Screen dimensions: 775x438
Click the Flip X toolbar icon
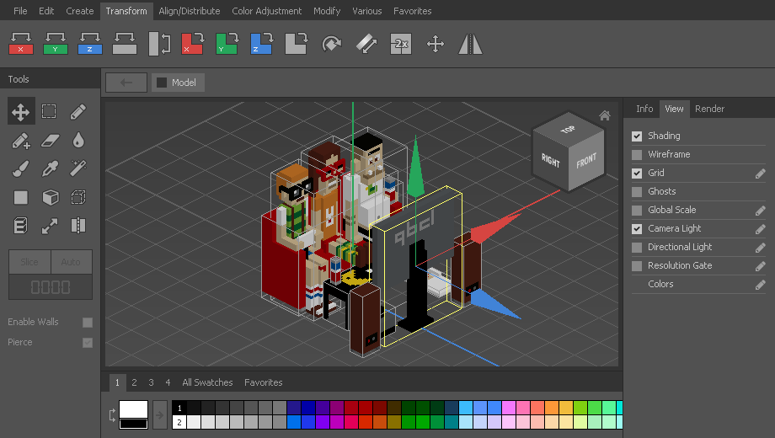[x=21, y=44]
